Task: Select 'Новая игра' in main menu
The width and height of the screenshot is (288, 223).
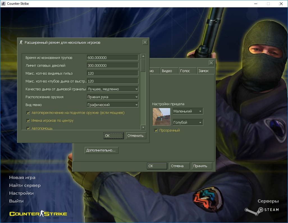Action: [x=22, y=178]
